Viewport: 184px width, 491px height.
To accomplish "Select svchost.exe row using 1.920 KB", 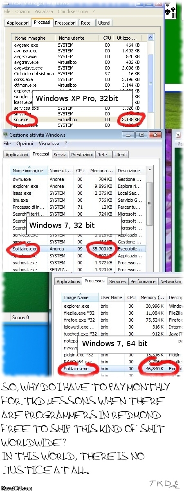I will tap(79, 270).
